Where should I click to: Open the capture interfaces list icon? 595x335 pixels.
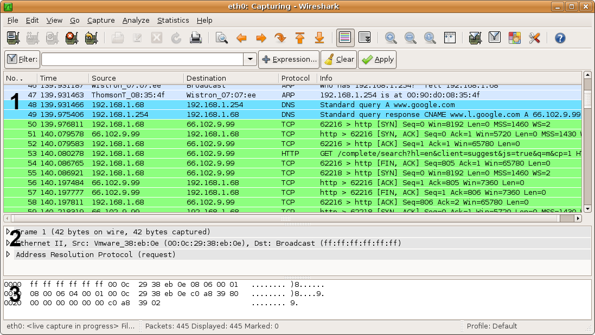(x=13, y=38)
